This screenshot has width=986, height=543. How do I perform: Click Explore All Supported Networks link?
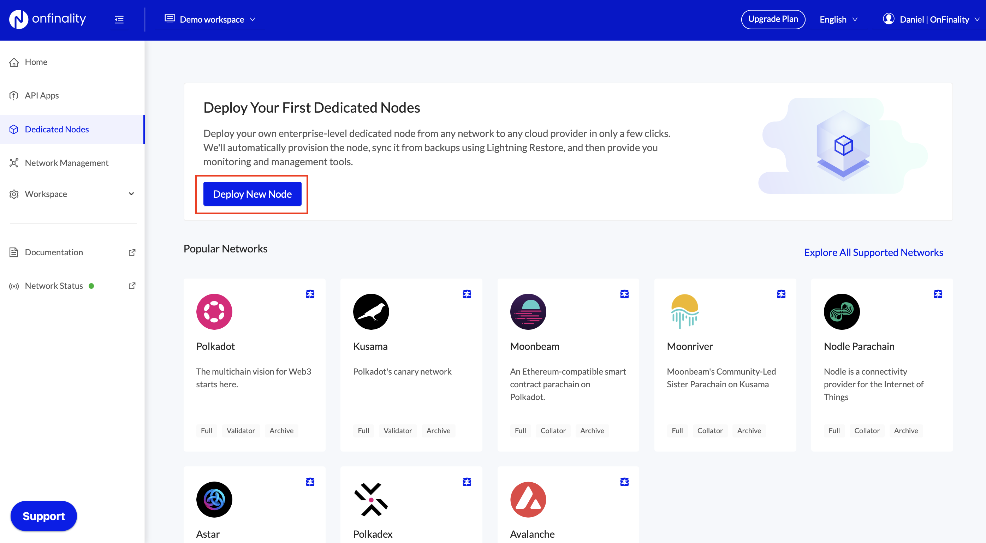[873, 252]
